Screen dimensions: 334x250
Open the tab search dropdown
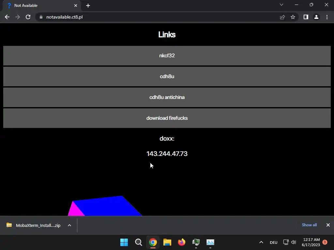pyautogui.click(x=281, y=5)
